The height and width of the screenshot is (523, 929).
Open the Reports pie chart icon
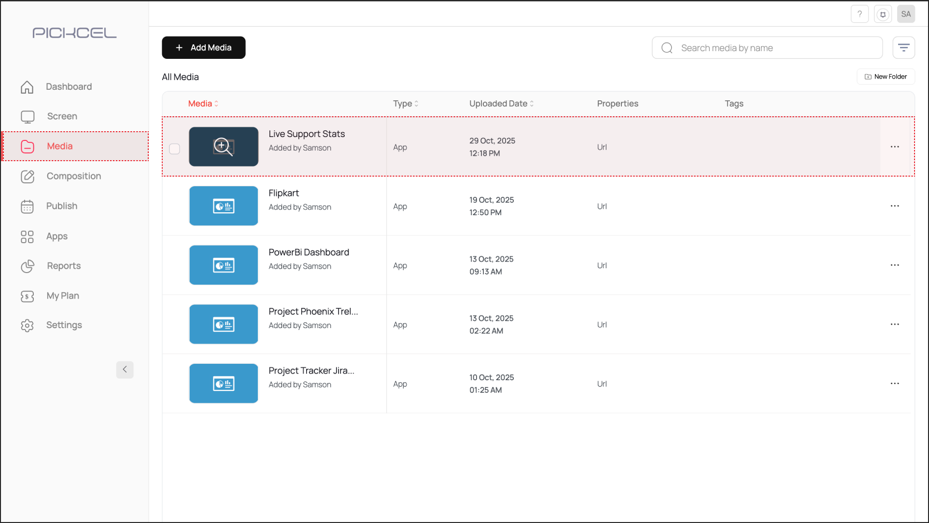pos(28,266)
